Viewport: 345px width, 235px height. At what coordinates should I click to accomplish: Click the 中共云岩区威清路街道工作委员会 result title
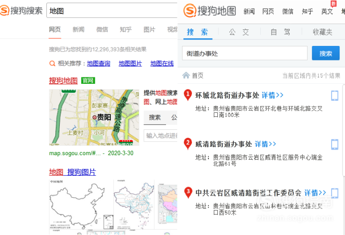(248, 193)
